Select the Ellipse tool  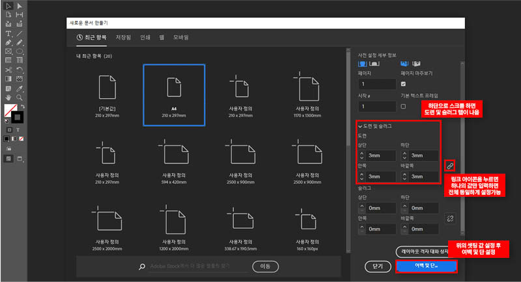pyautogui.click(x=20, y=51)
